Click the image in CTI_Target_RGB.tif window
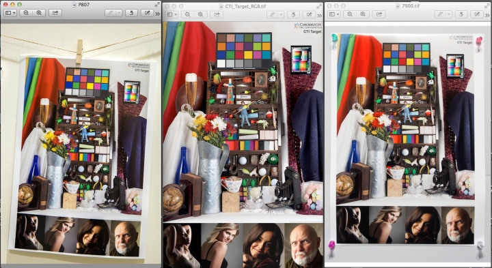The image size is (492, 268). pos(243,145)
